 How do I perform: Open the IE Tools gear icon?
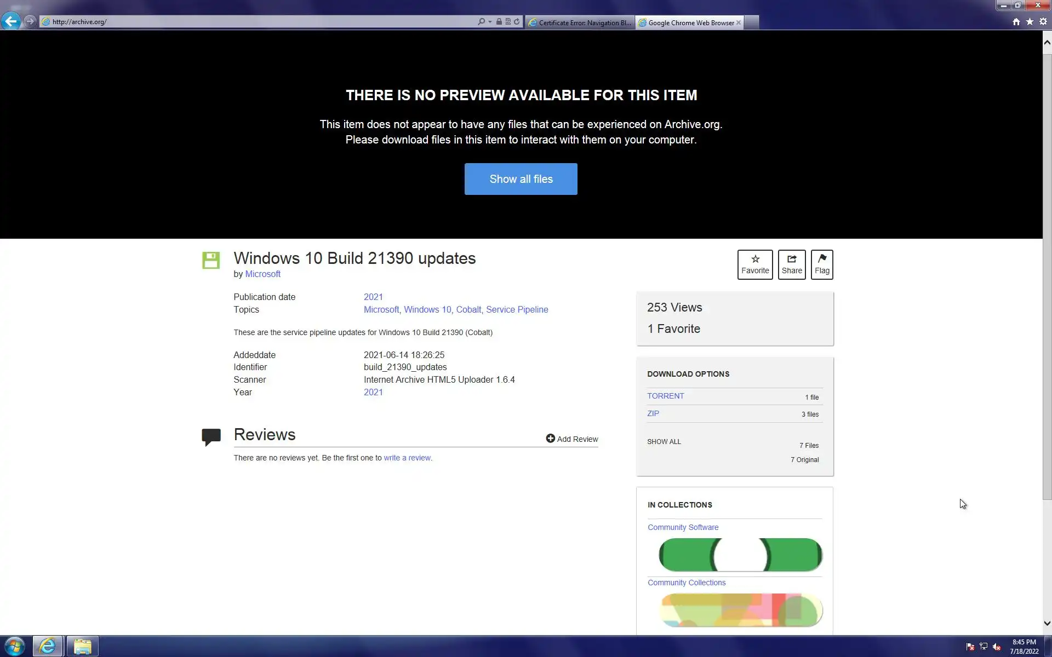pos(1043,22)
